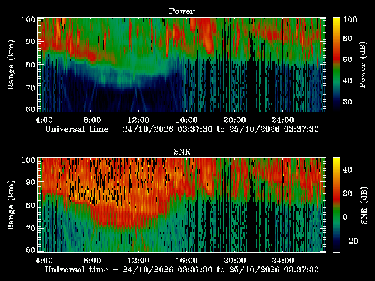Click Range (km) label of SNR plot
Viewport: 375px width, 281px height.
[x=11, y=205]
